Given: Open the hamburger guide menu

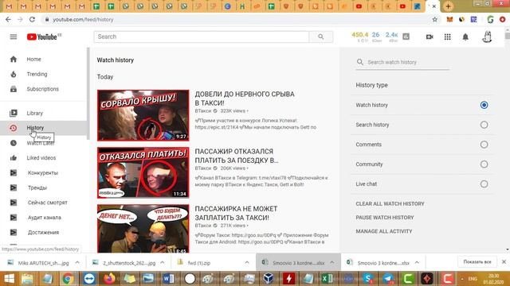Looking at the screenshot, I should click(x=14, y=37).
